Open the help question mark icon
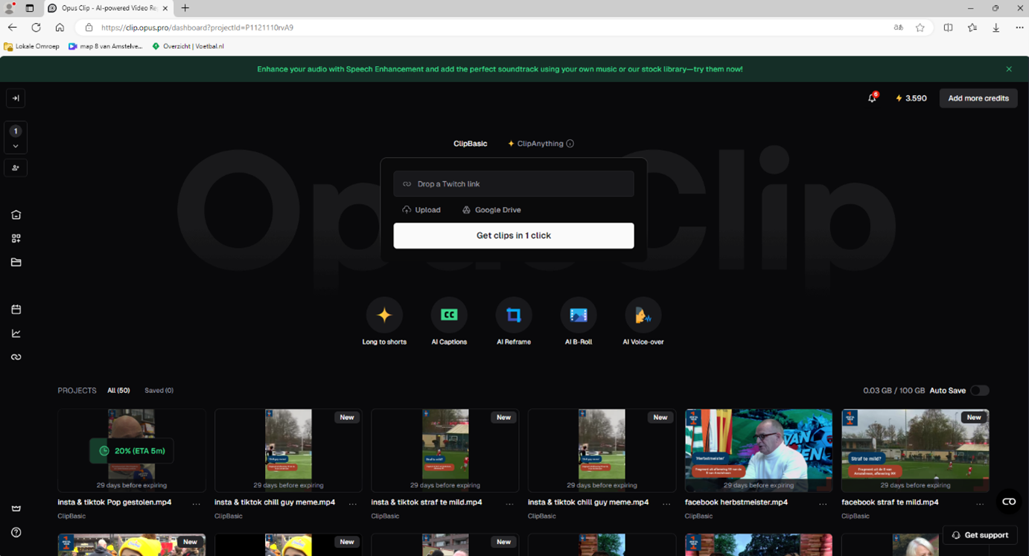 point(16,532)
